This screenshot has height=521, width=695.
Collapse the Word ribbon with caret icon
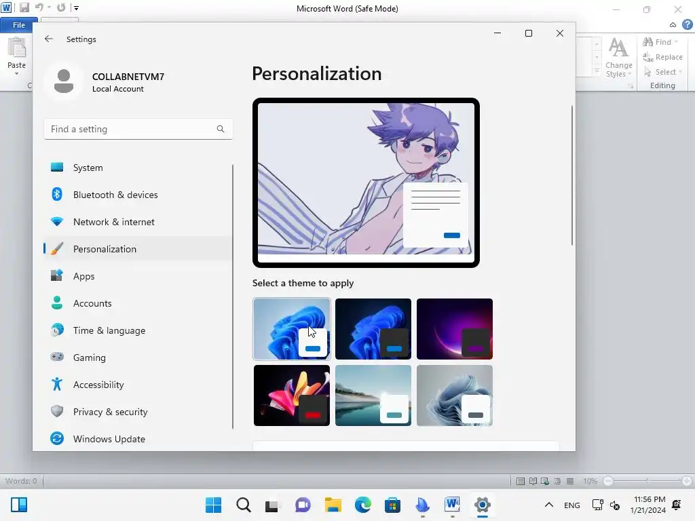(x=673, y=25)
